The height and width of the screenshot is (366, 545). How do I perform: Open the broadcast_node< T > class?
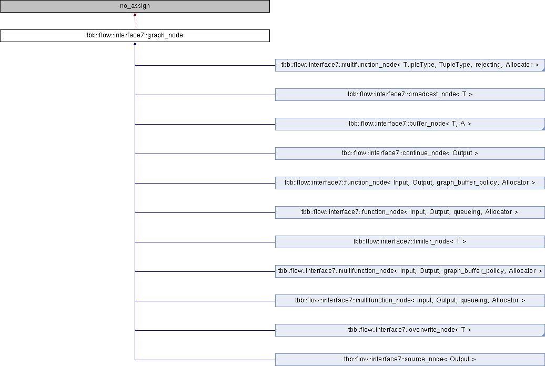(410, 95)
